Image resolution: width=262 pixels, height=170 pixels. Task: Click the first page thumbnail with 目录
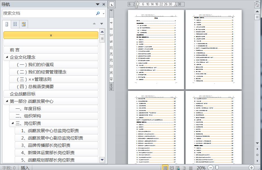point(156,49)
